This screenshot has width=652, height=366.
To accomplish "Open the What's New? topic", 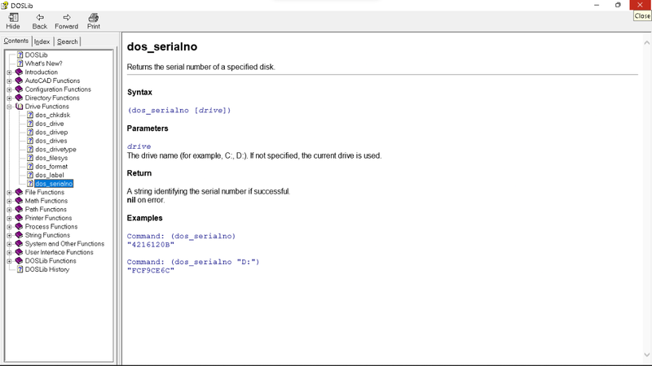I will click(x=43, y=63).
